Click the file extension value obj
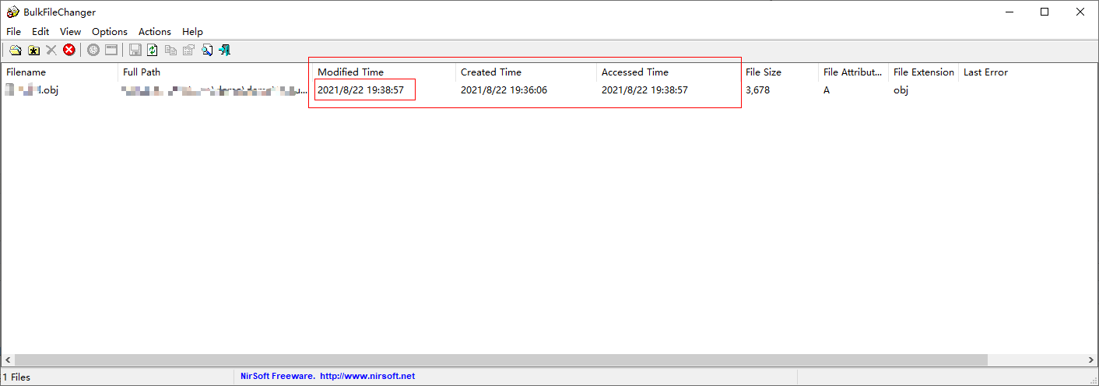Viewport: 1099px width, 386px height. tap(901, 90)
